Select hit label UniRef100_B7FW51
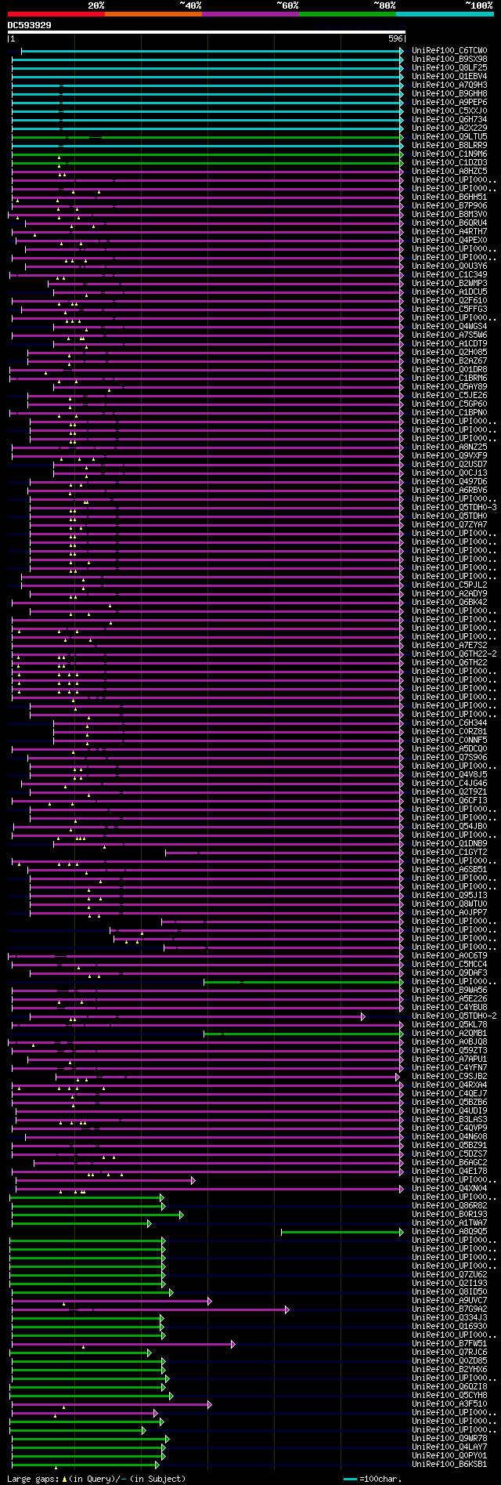The height and width of the screenshot is (1485, 501). click(449, 1344)
